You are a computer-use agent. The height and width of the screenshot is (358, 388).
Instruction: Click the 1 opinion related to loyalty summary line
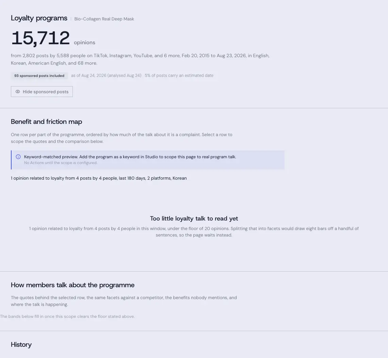[99, 178]
